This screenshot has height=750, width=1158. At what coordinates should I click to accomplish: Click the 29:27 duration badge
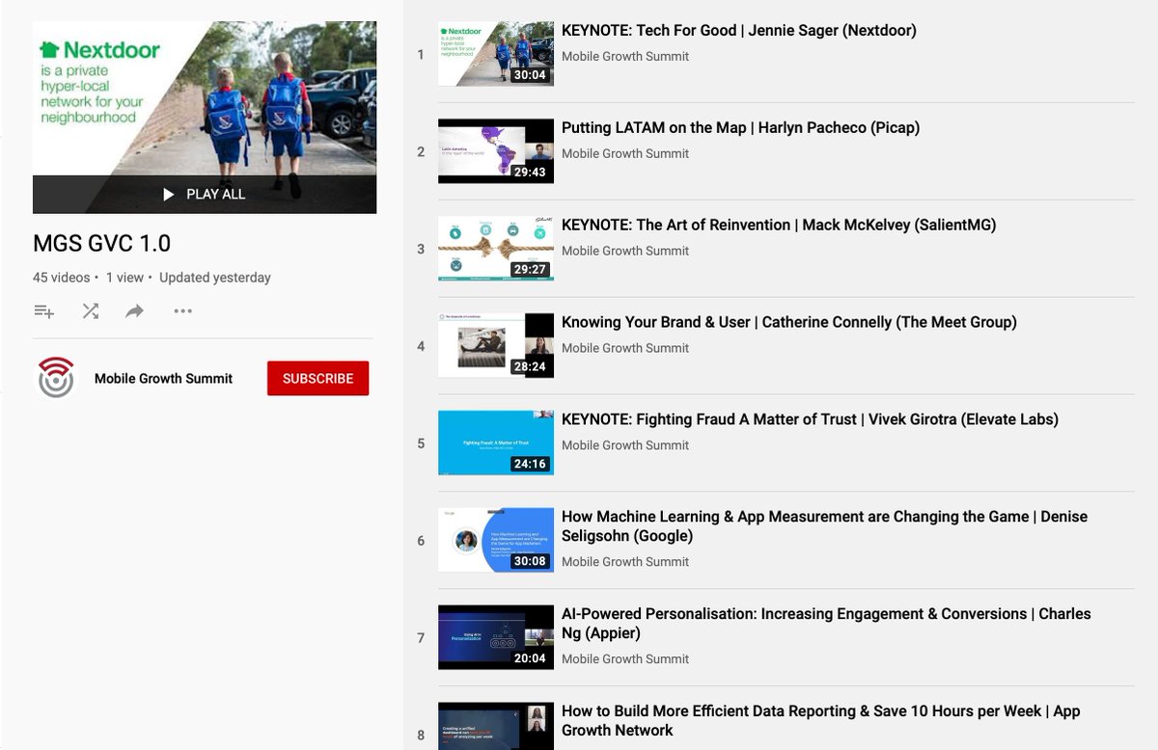pos(530,270)
